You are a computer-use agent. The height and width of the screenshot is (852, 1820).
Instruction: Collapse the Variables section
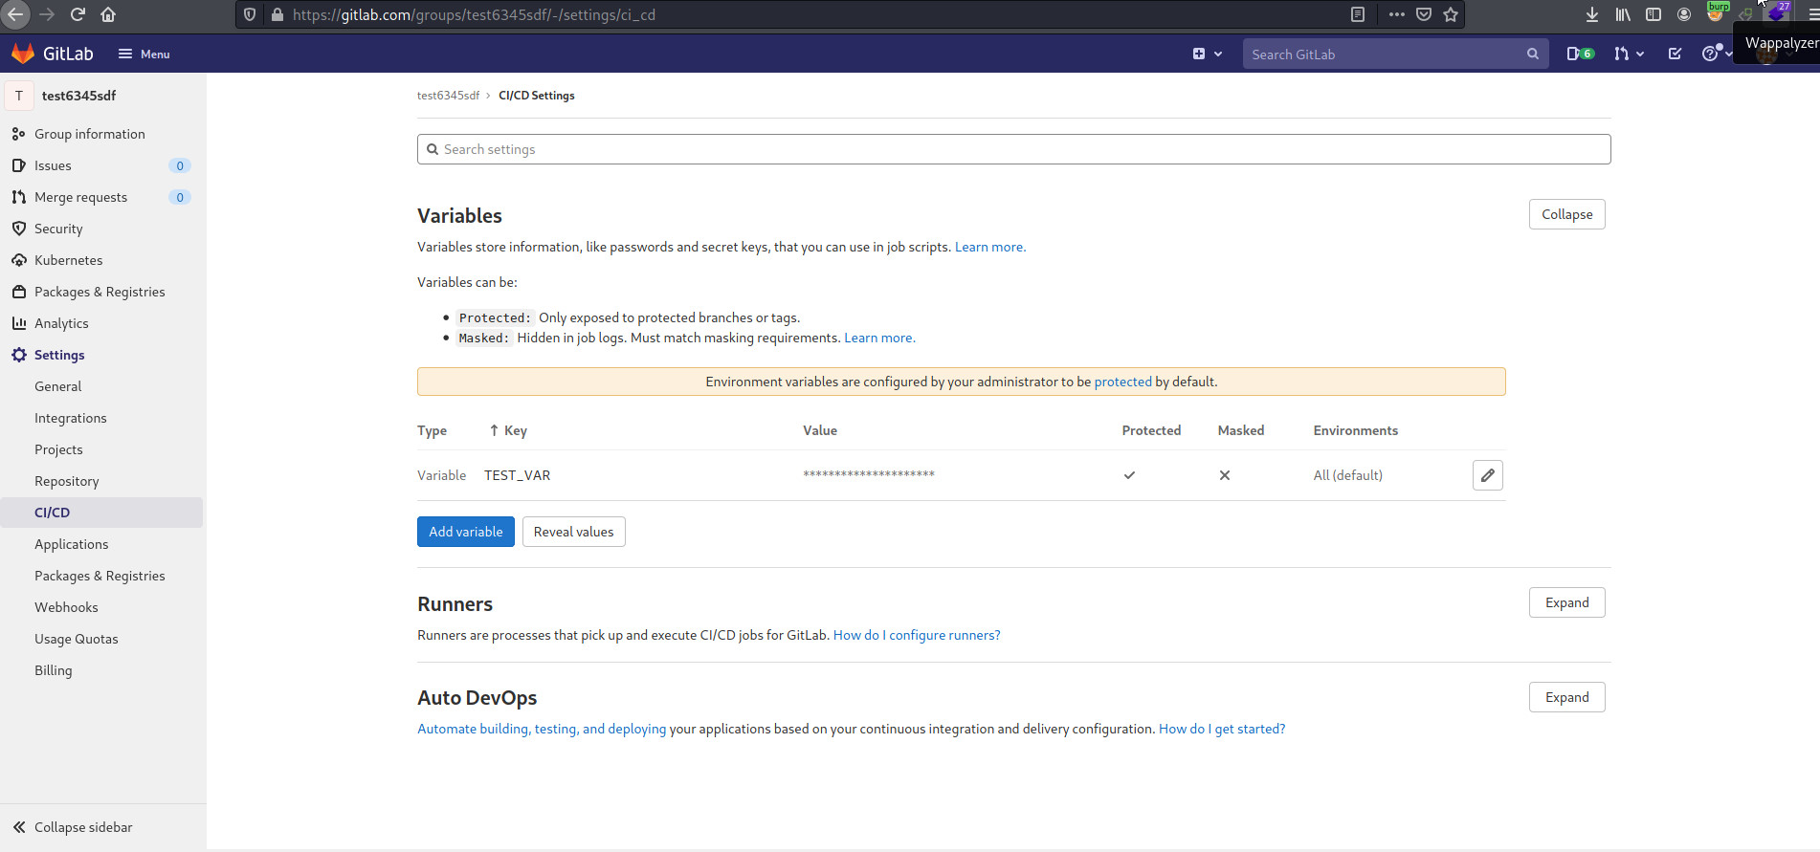[x=1566, y=214]
